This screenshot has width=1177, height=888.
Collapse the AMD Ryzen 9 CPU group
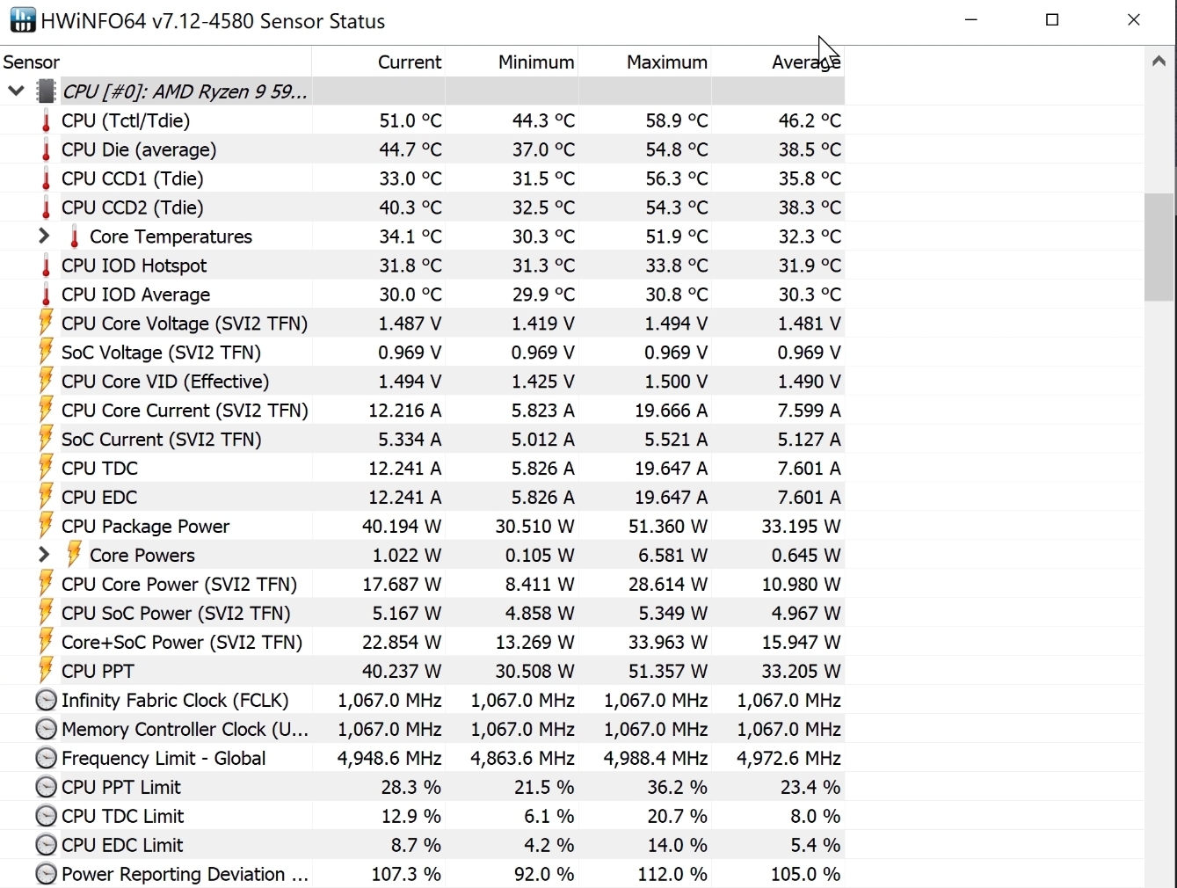tap(16, 91)
